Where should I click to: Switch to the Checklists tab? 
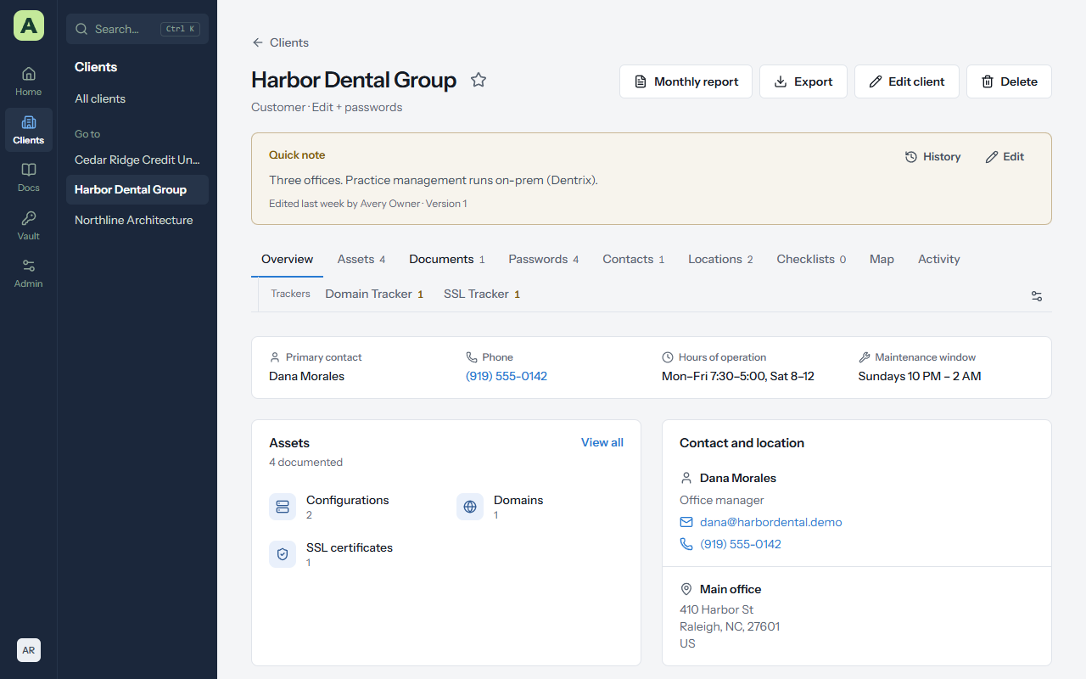point(811,259)
